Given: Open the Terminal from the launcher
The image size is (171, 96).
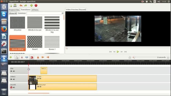Looking at the screenshot, I should pyautogui.click(x=4, y=51).
